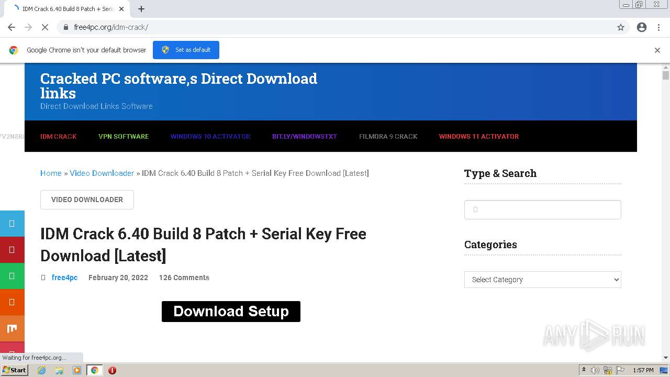
Task: Launch Internet Explorer from the taskbar
Action: coord(42,370)
